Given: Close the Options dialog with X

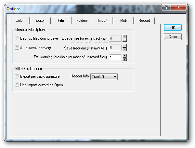Looking at the screenshot, I should [178, 7].
